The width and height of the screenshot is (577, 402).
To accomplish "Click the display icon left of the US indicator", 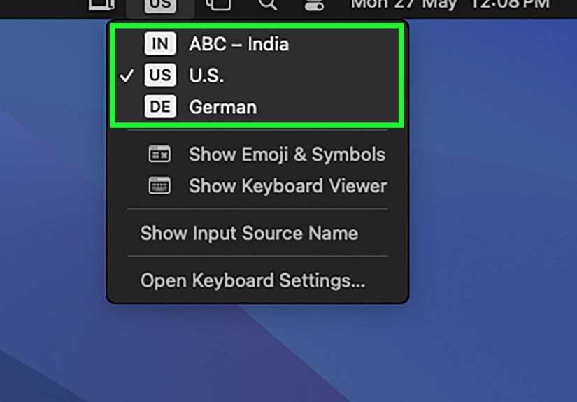I will point(101,5).
